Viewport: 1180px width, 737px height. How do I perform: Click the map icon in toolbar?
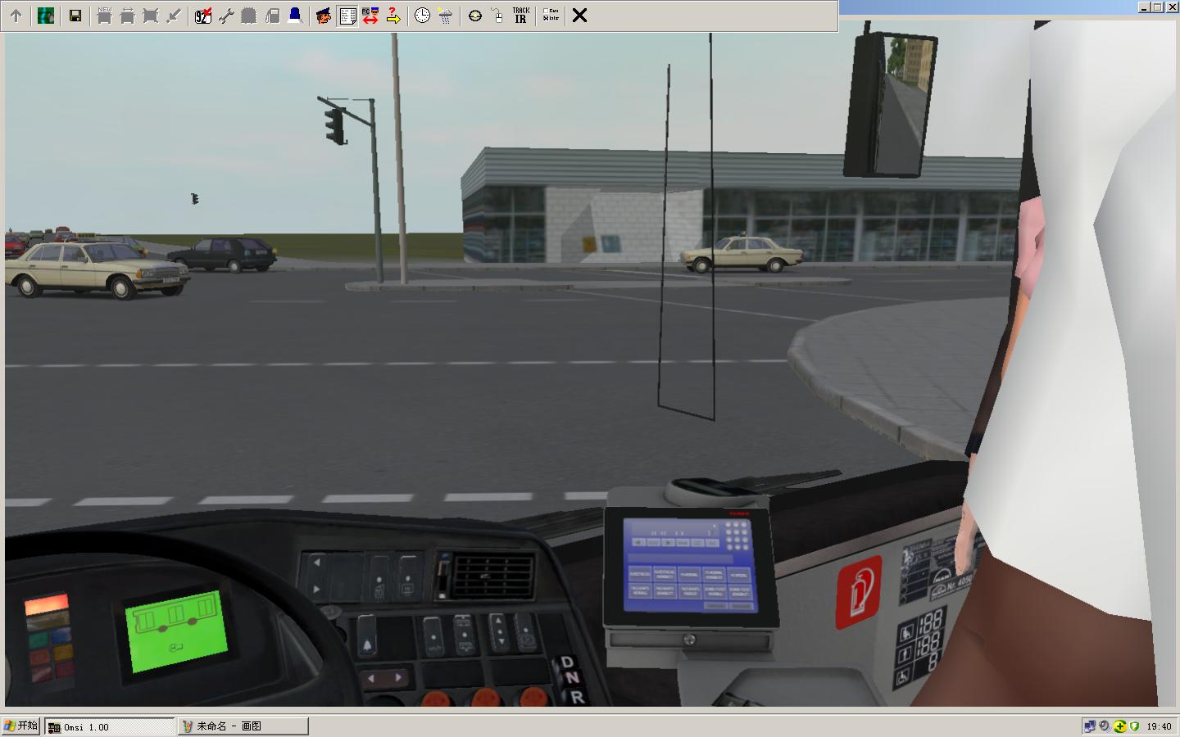click(x=46, y=16)
